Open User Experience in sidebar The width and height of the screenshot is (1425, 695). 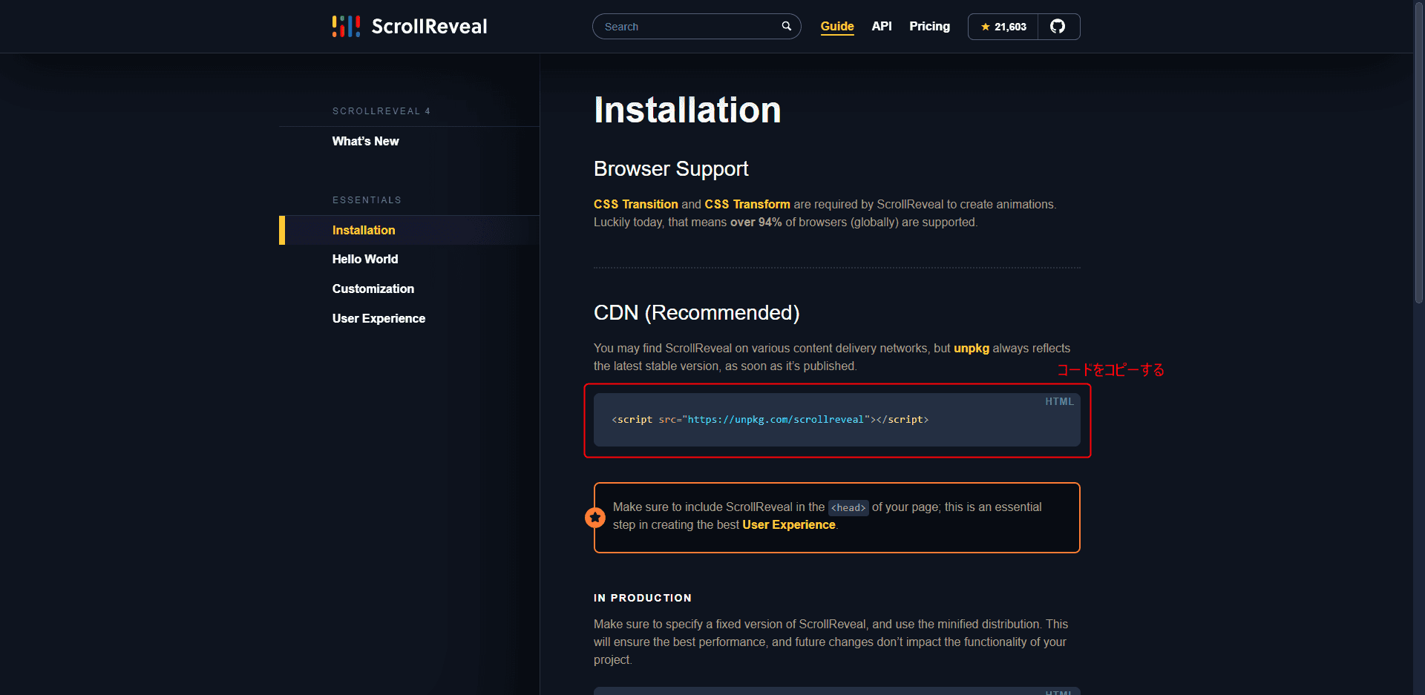tap(379, 318)
